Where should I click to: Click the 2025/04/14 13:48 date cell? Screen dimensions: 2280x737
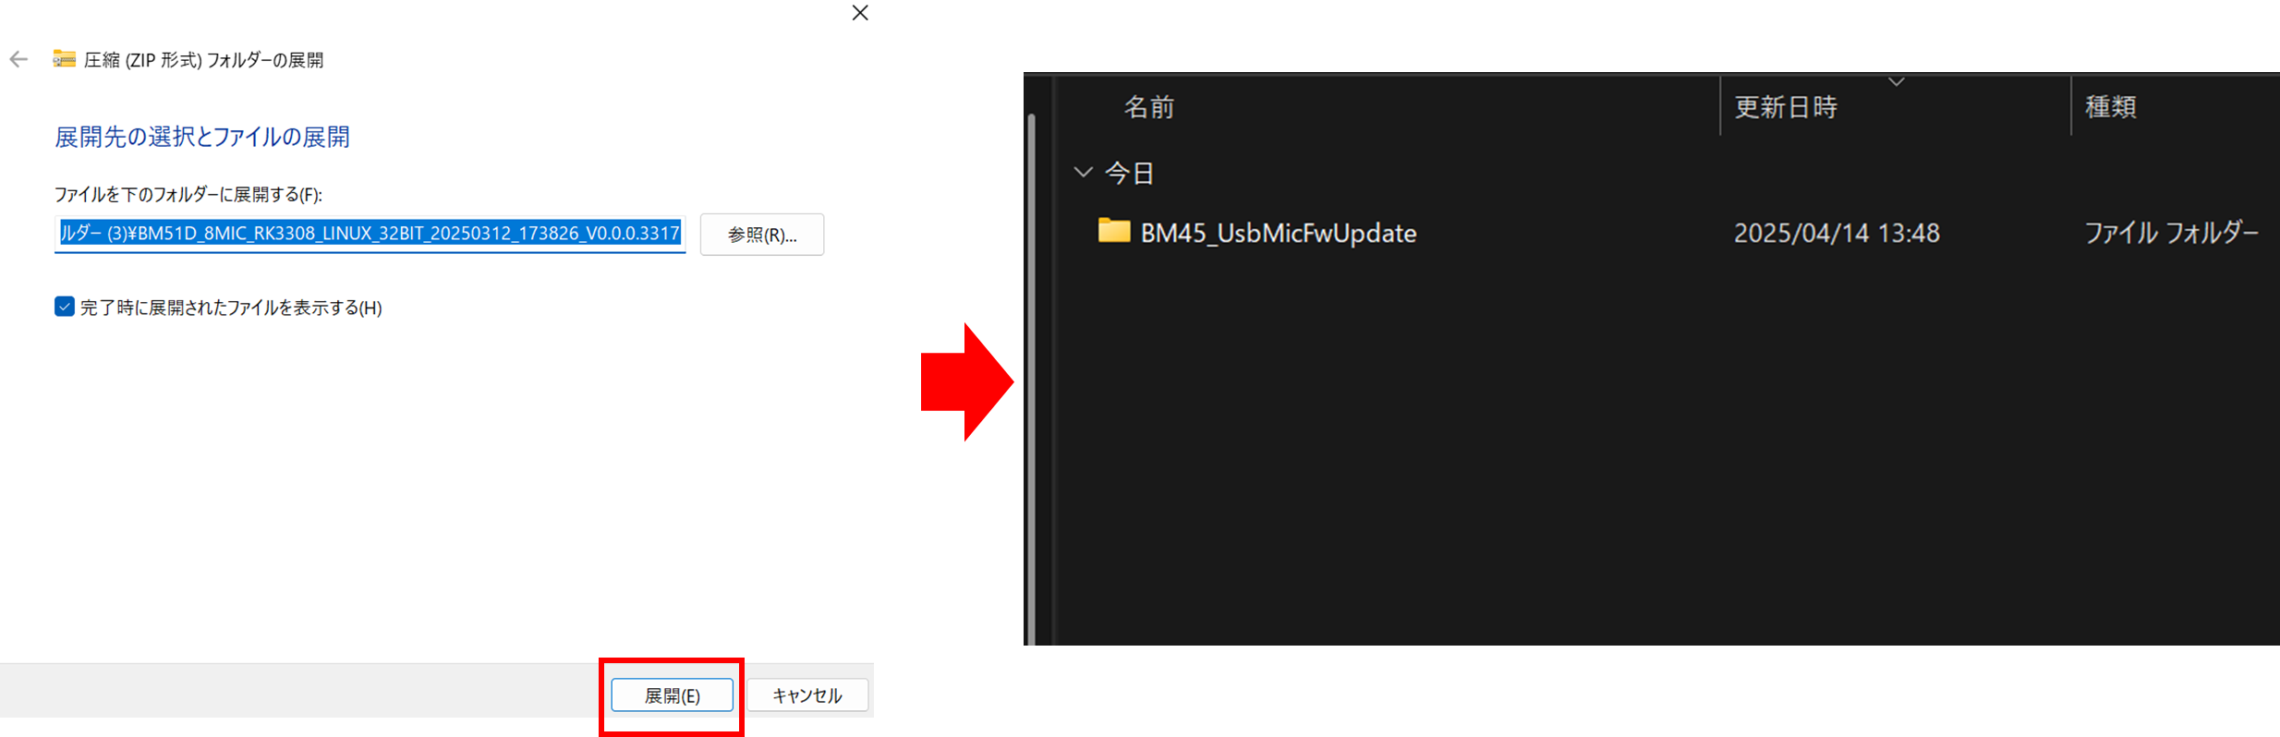point(1837,233)
